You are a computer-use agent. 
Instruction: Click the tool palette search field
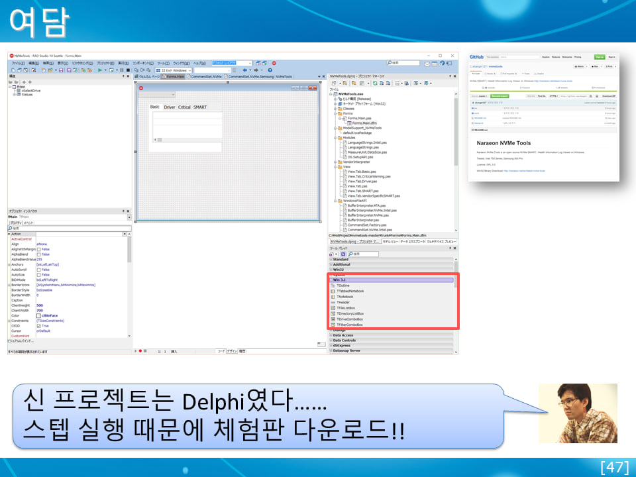(362, 254)
